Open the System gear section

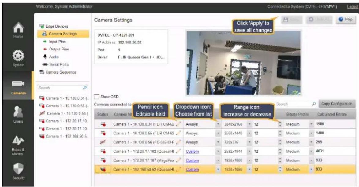tap(18, 58)
